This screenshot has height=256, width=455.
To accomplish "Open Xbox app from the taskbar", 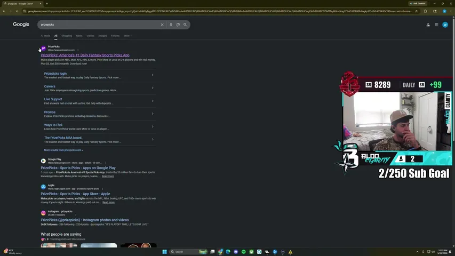I will pos(251,252).
